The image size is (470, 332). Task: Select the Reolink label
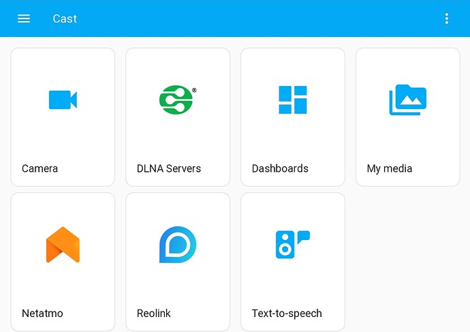153,314
